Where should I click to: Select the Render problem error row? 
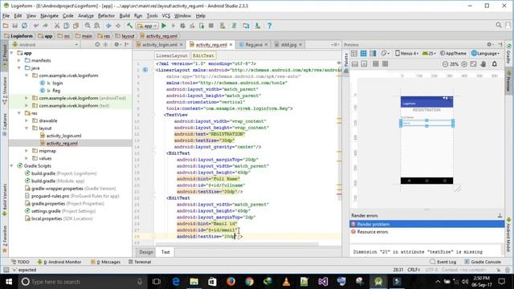click(x=427, y=224)
